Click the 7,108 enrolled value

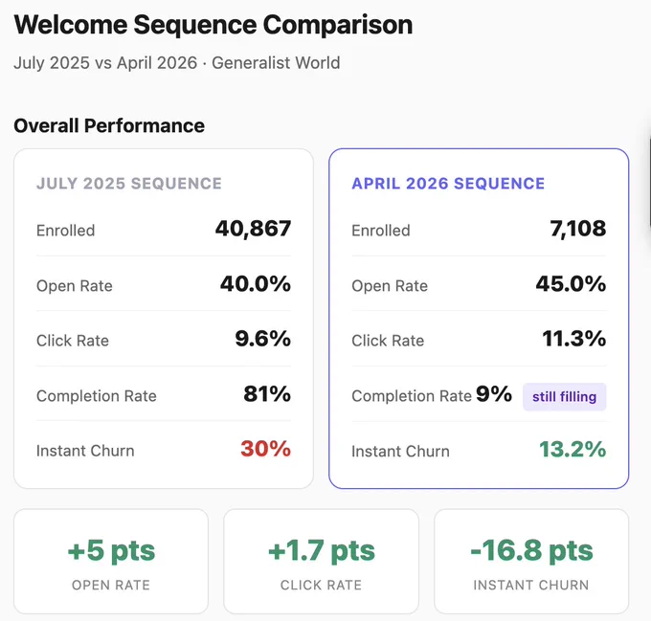(578, 229)
